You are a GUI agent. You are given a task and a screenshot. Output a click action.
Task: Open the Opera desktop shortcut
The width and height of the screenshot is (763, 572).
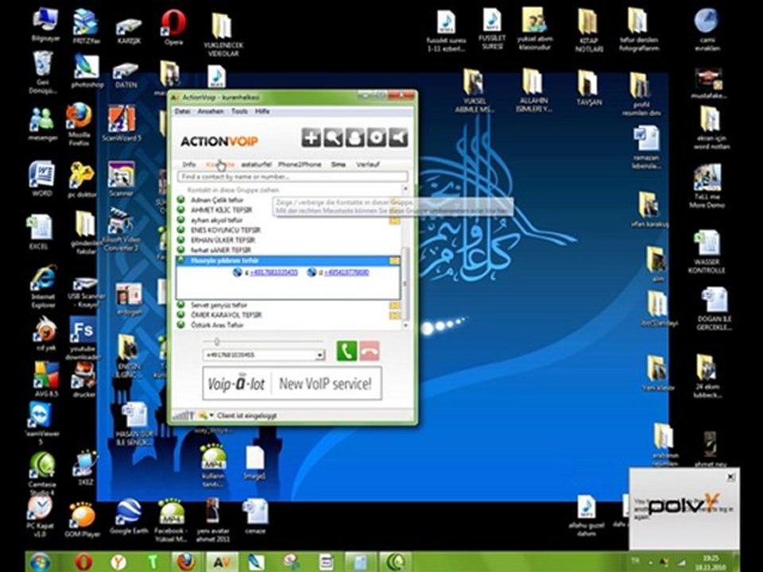[173, 29]
